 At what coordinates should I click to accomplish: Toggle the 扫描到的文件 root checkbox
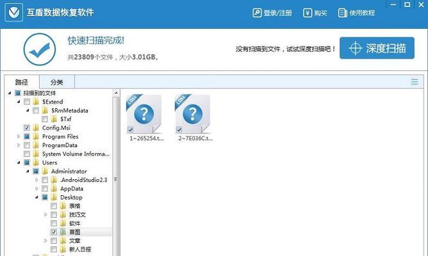pyautogui.click(x=18, y=93)
